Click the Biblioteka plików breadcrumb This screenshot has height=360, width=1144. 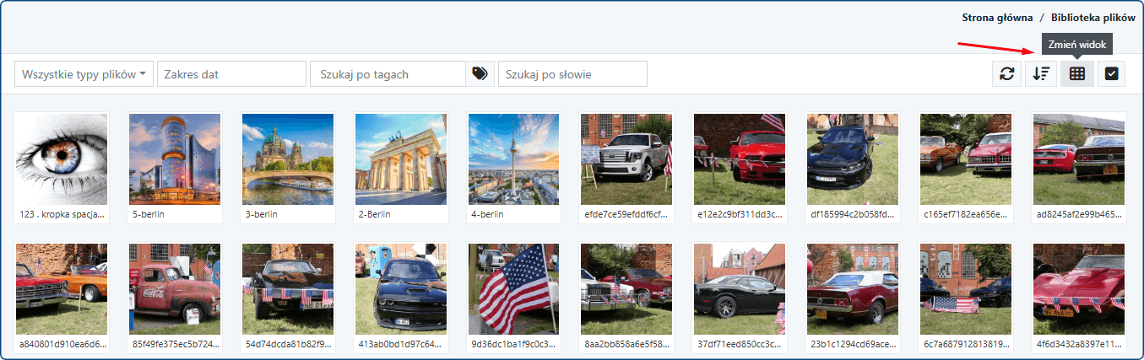(x=1092, y=17)
